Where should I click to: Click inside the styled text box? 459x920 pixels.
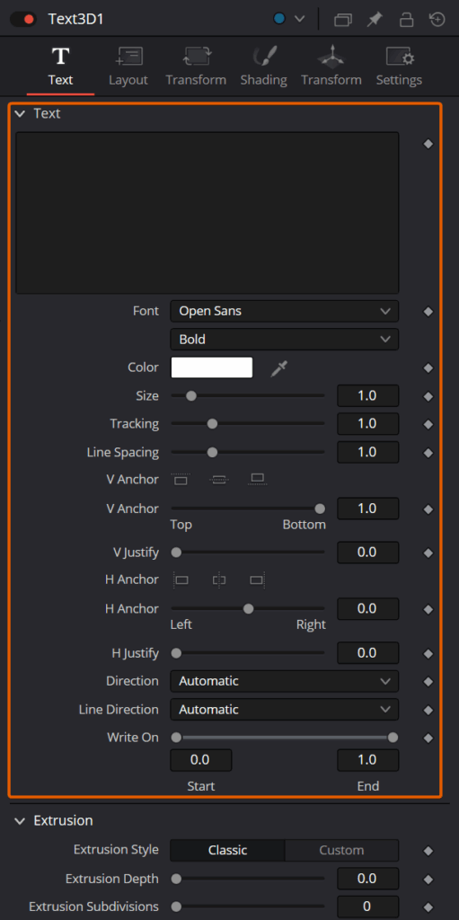[207, 213]
